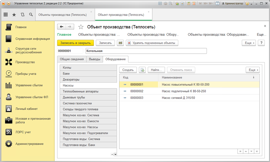Open Favorites via the star icon
The height and width of the screenshot is (162, 270).
pyautogui.click(x=14, y=15)
